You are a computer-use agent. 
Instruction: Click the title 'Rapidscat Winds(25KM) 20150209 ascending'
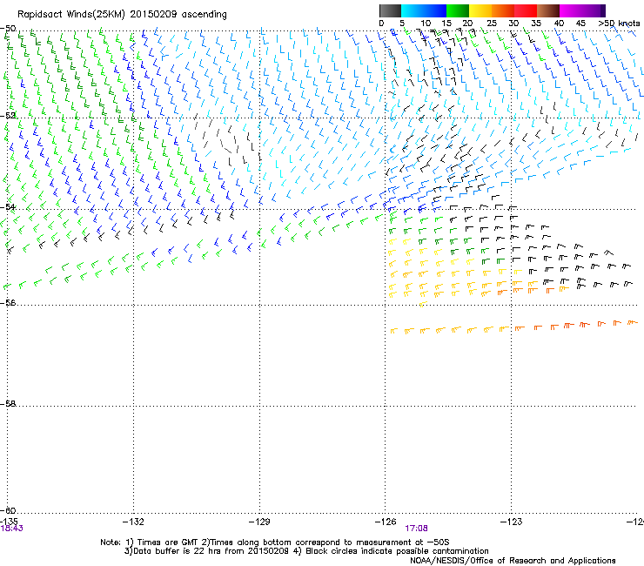[x=122, y=15]
